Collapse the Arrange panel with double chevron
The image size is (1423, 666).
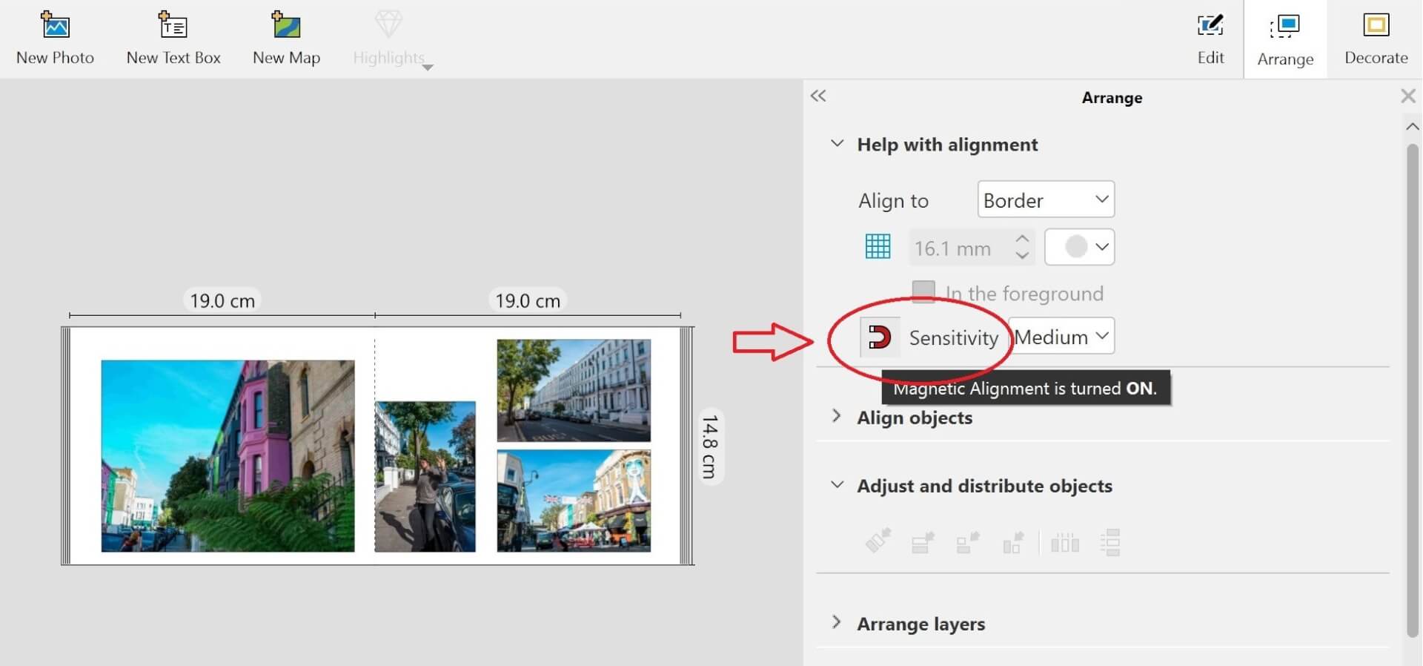tap(818, 96)
